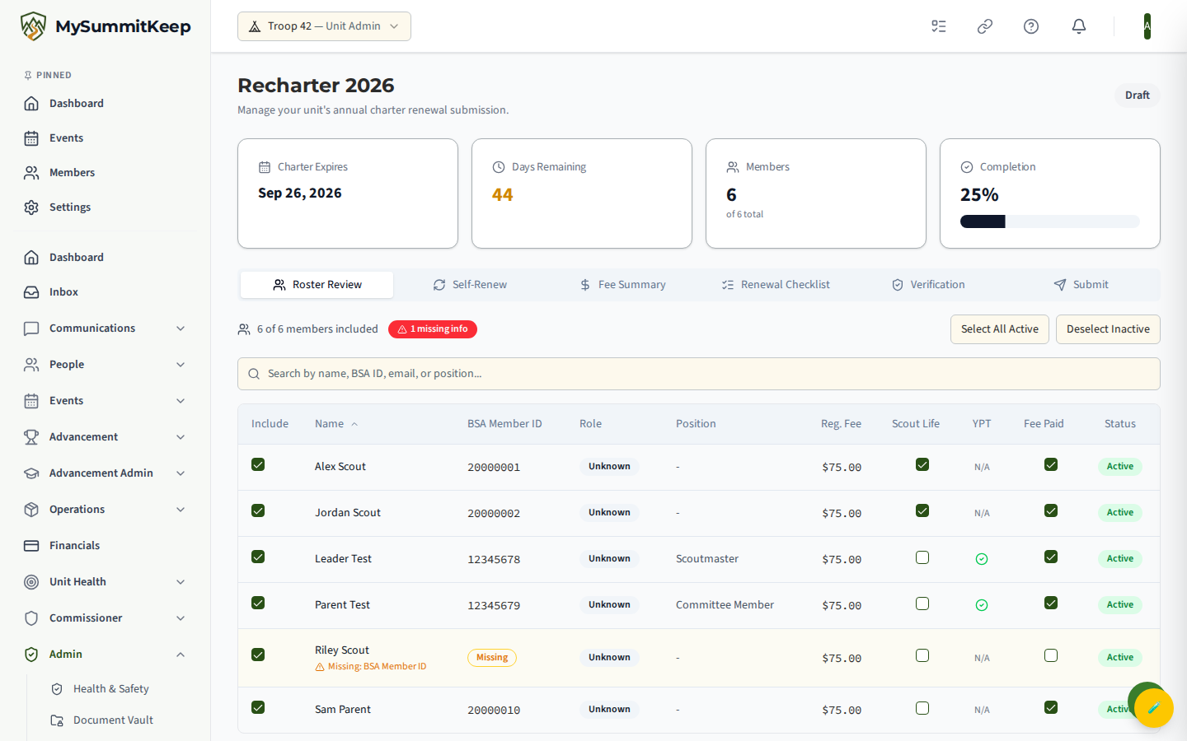Expand People menu chevron
Screen dimensions: 1187x741
(181, 365)
